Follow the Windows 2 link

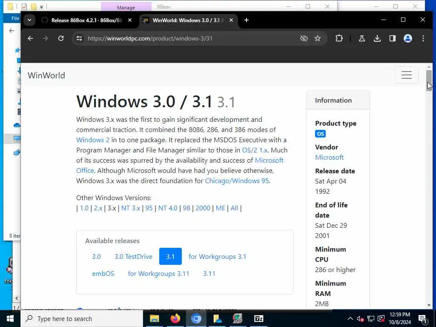coord(92,140)
